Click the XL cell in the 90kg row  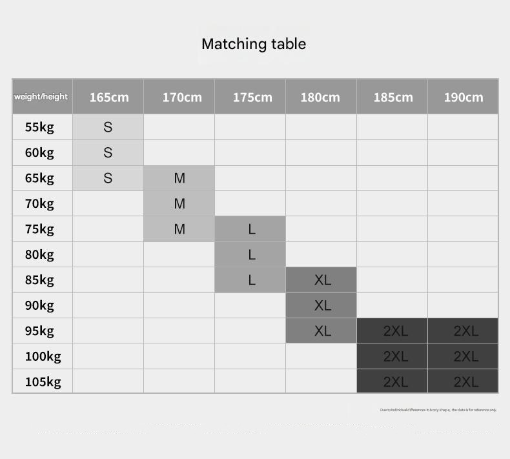click(x=322, y=305)
